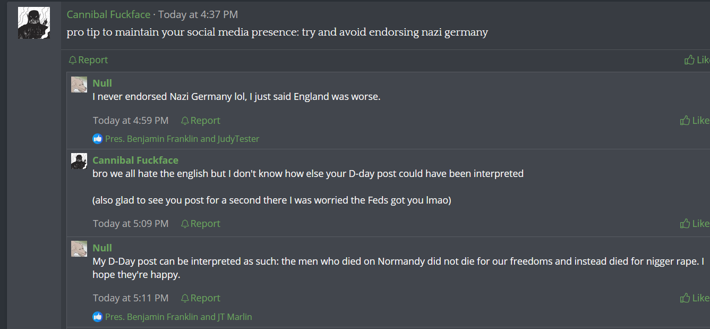The height and width of the screenshot is (329, 710).
Task: Click the 'Today at 5:11 PM' timestamp
Action: tap(131, 298)
